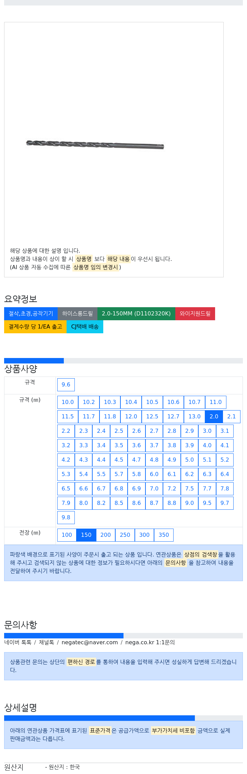The width and height of the screenshot is (247, 774).
Task: Select the red 와이지원드릴 tag
Action: (195, 314)
